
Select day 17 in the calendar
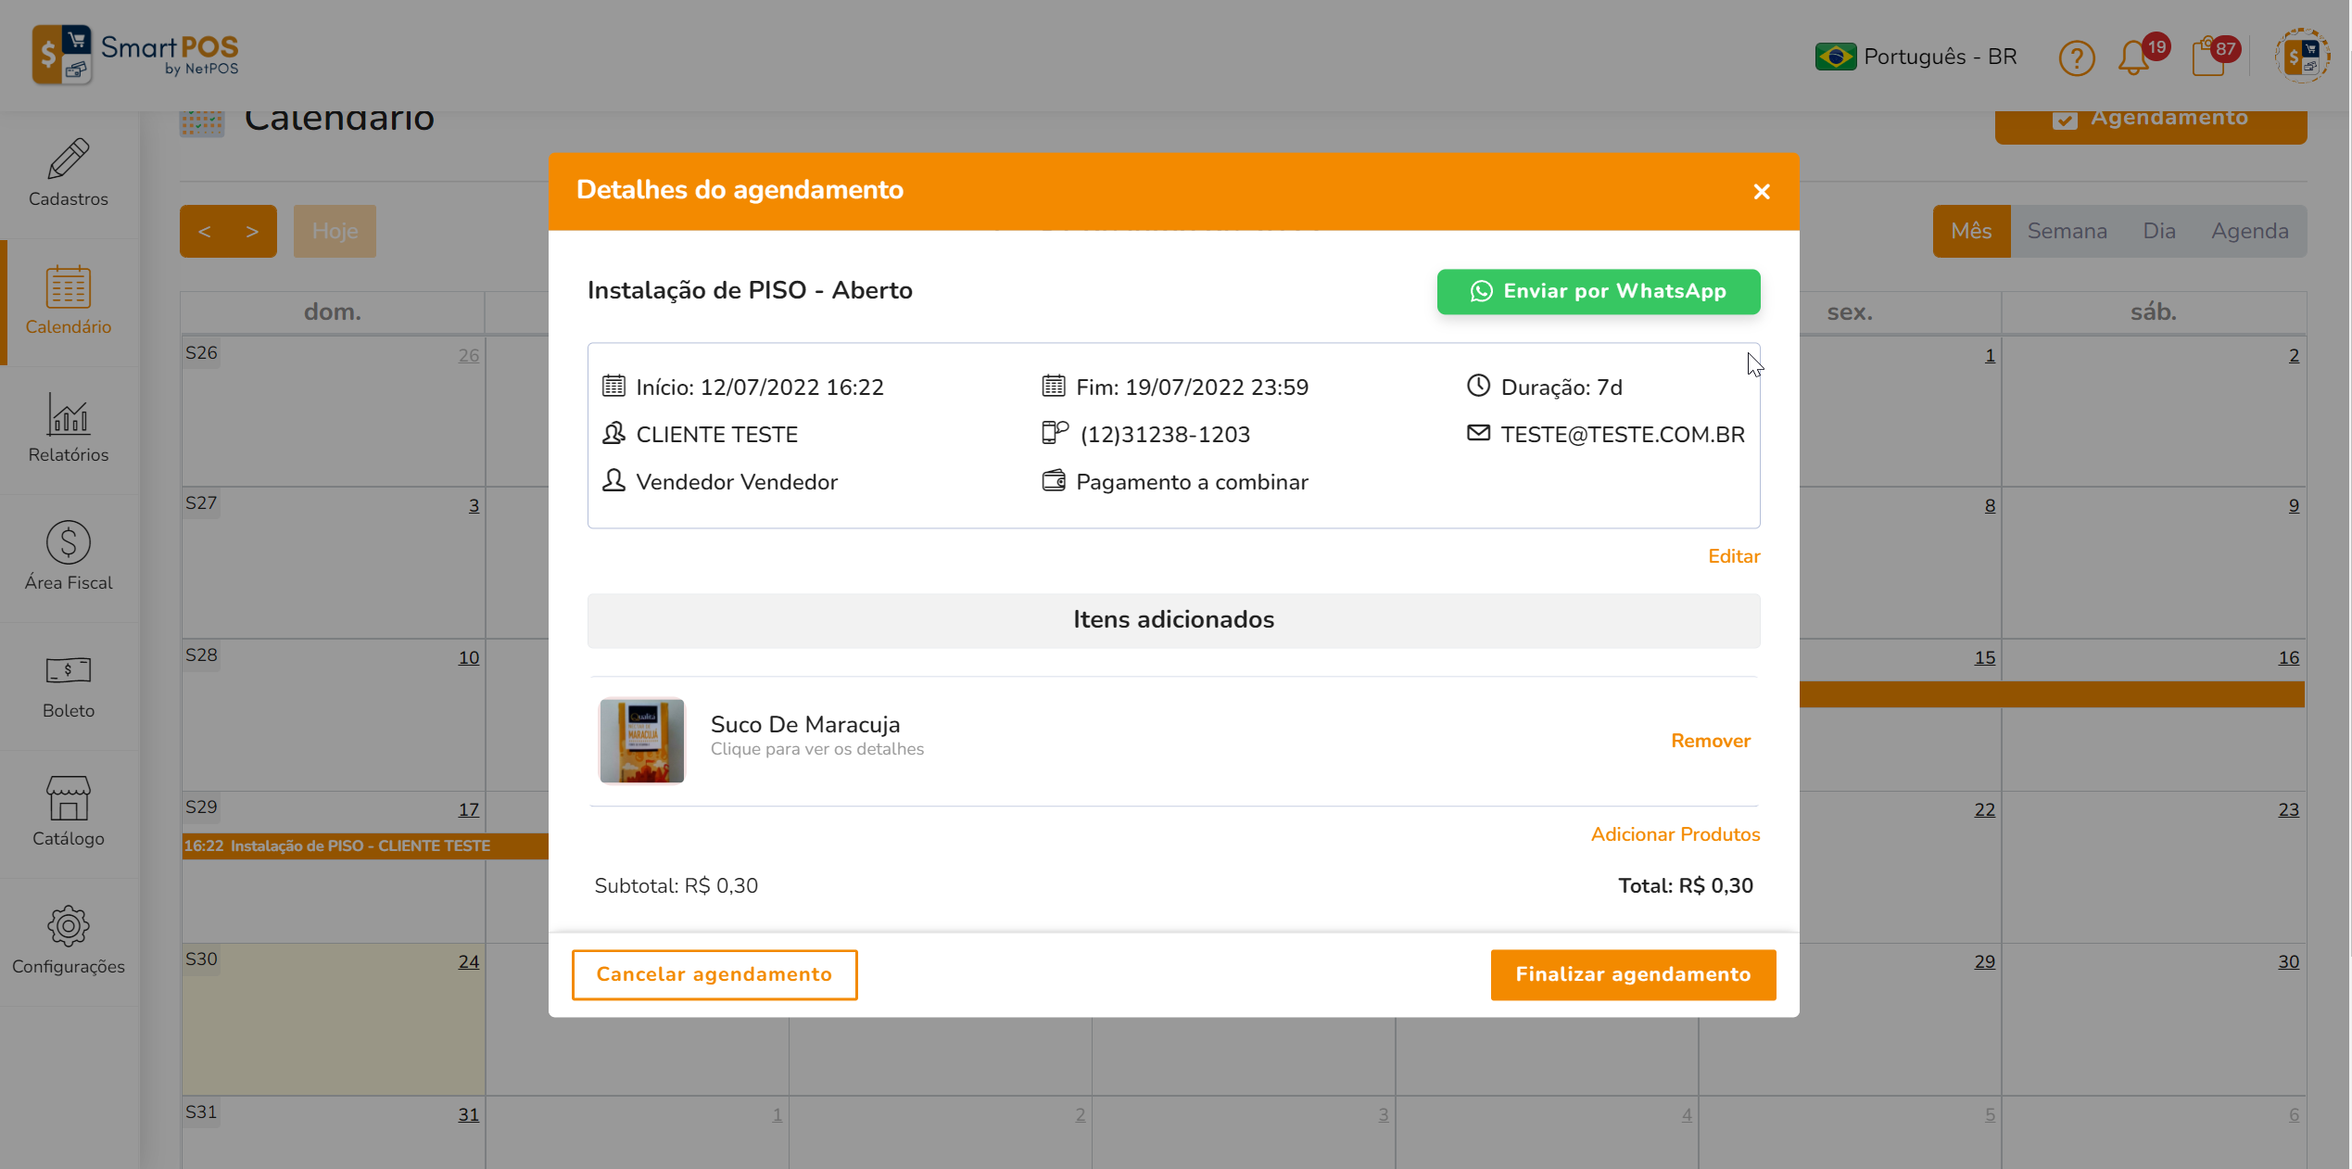click(x=469, y=809)
